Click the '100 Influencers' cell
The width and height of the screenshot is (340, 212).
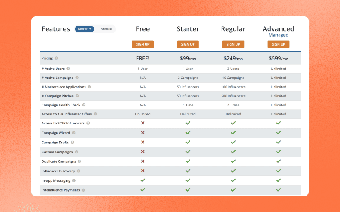coord(233,87)
